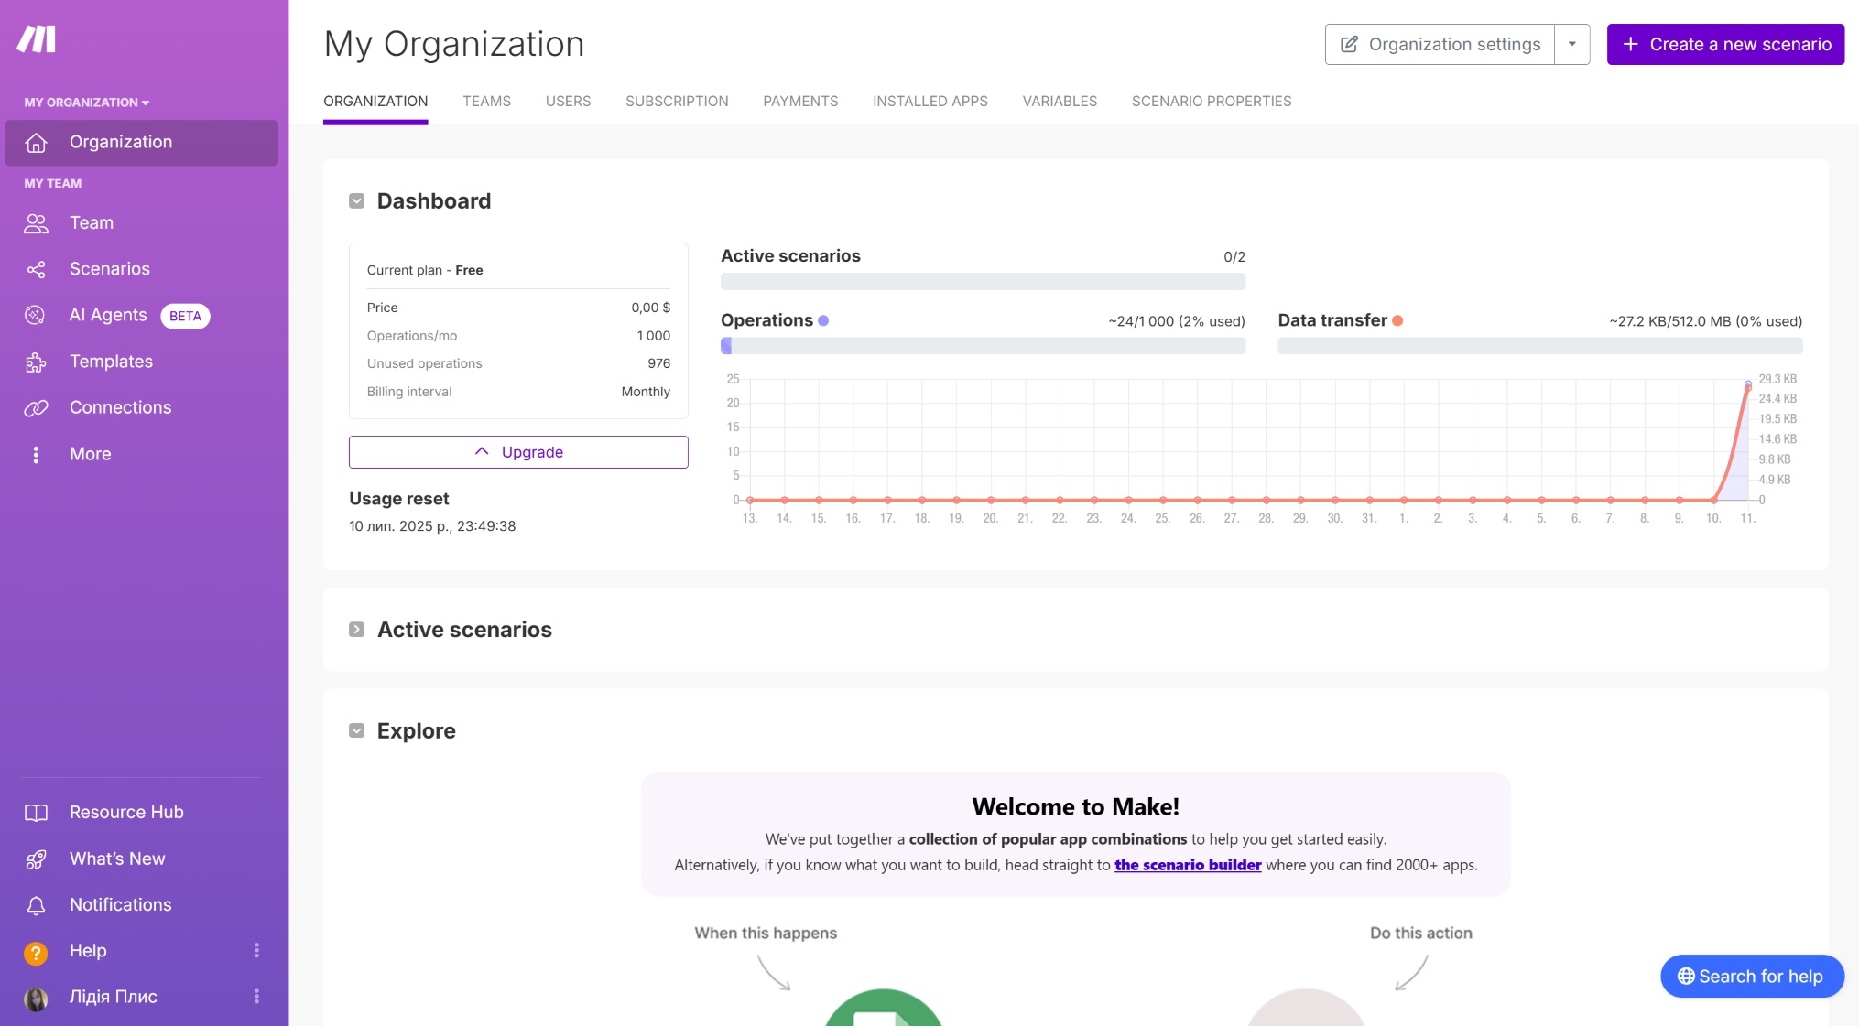Viewport: 1859px width, 1026px height.
Task: Open options menu next to Help
Action: point(256,951)
